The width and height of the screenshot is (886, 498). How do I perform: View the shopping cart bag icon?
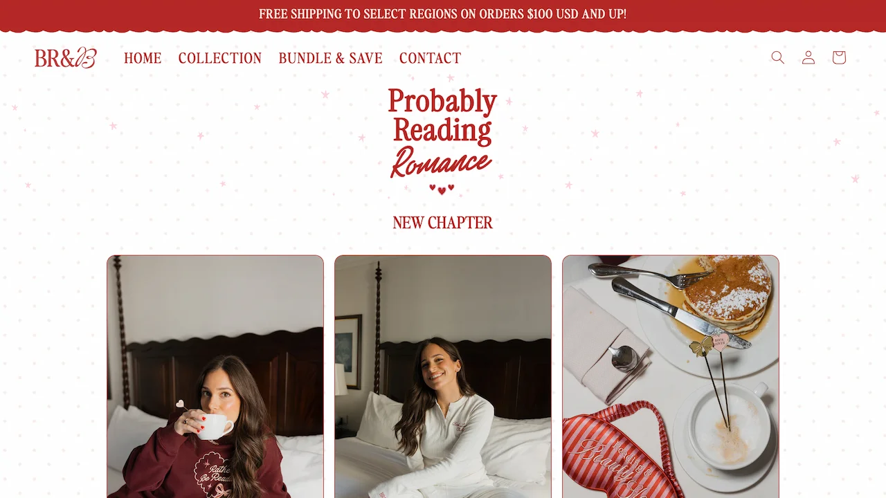point(839,57)
